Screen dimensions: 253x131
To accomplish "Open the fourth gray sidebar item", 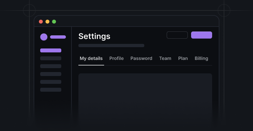I will [x=51, y=82].
